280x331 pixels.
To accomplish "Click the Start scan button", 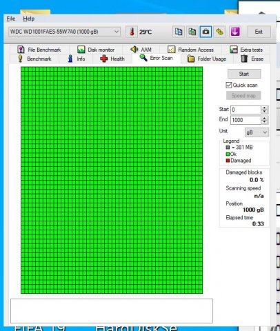I will pyautogui.click(x=244, y=74).
